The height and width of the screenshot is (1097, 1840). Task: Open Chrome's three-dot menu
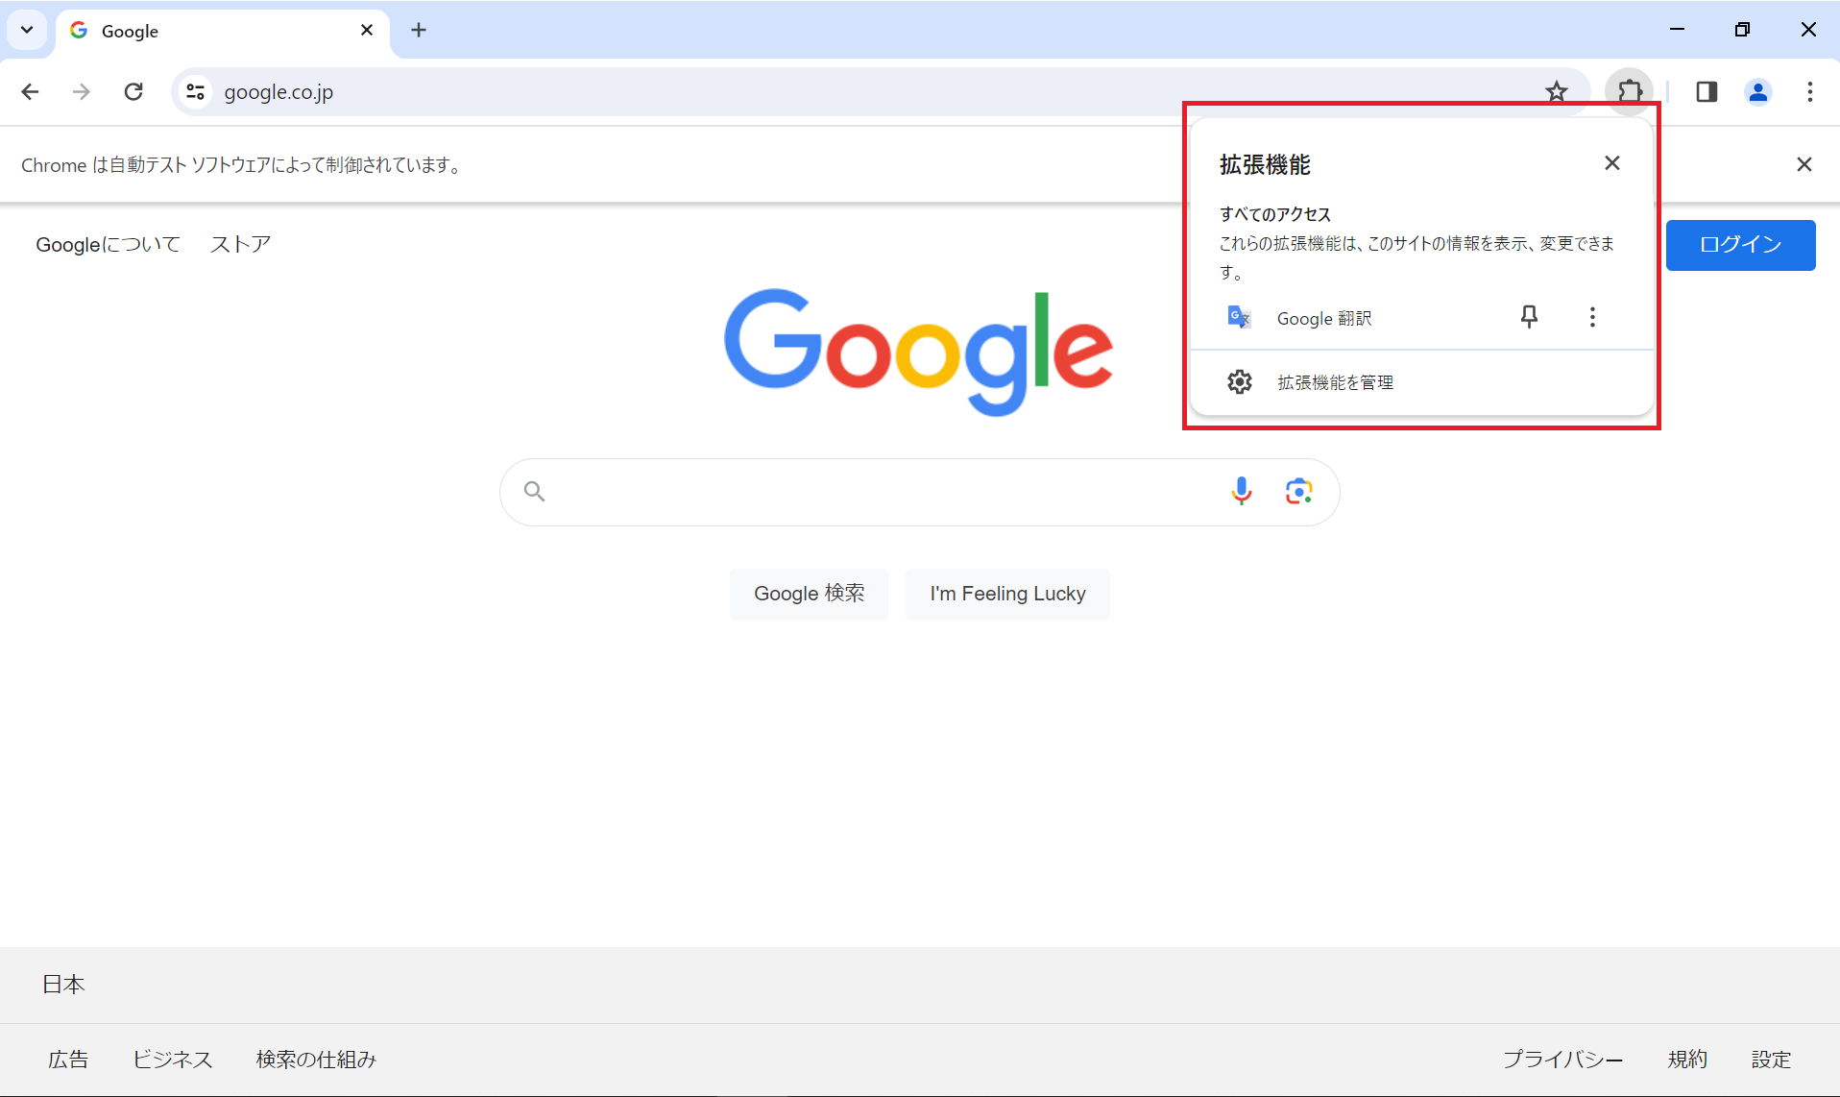coord(1809,91)
